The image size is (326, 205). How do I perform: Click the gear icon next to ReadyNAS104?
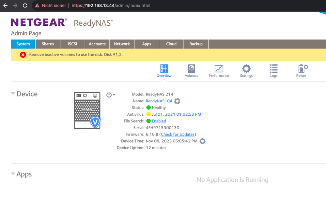pyautogui.click(x=177, y=101)
